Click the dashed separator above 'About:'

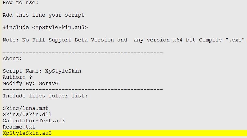(83, 52)
